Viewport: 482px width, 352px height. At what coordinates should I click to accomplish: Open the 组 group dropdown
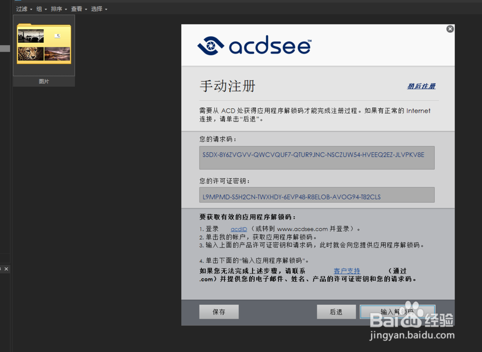[41, 9]
